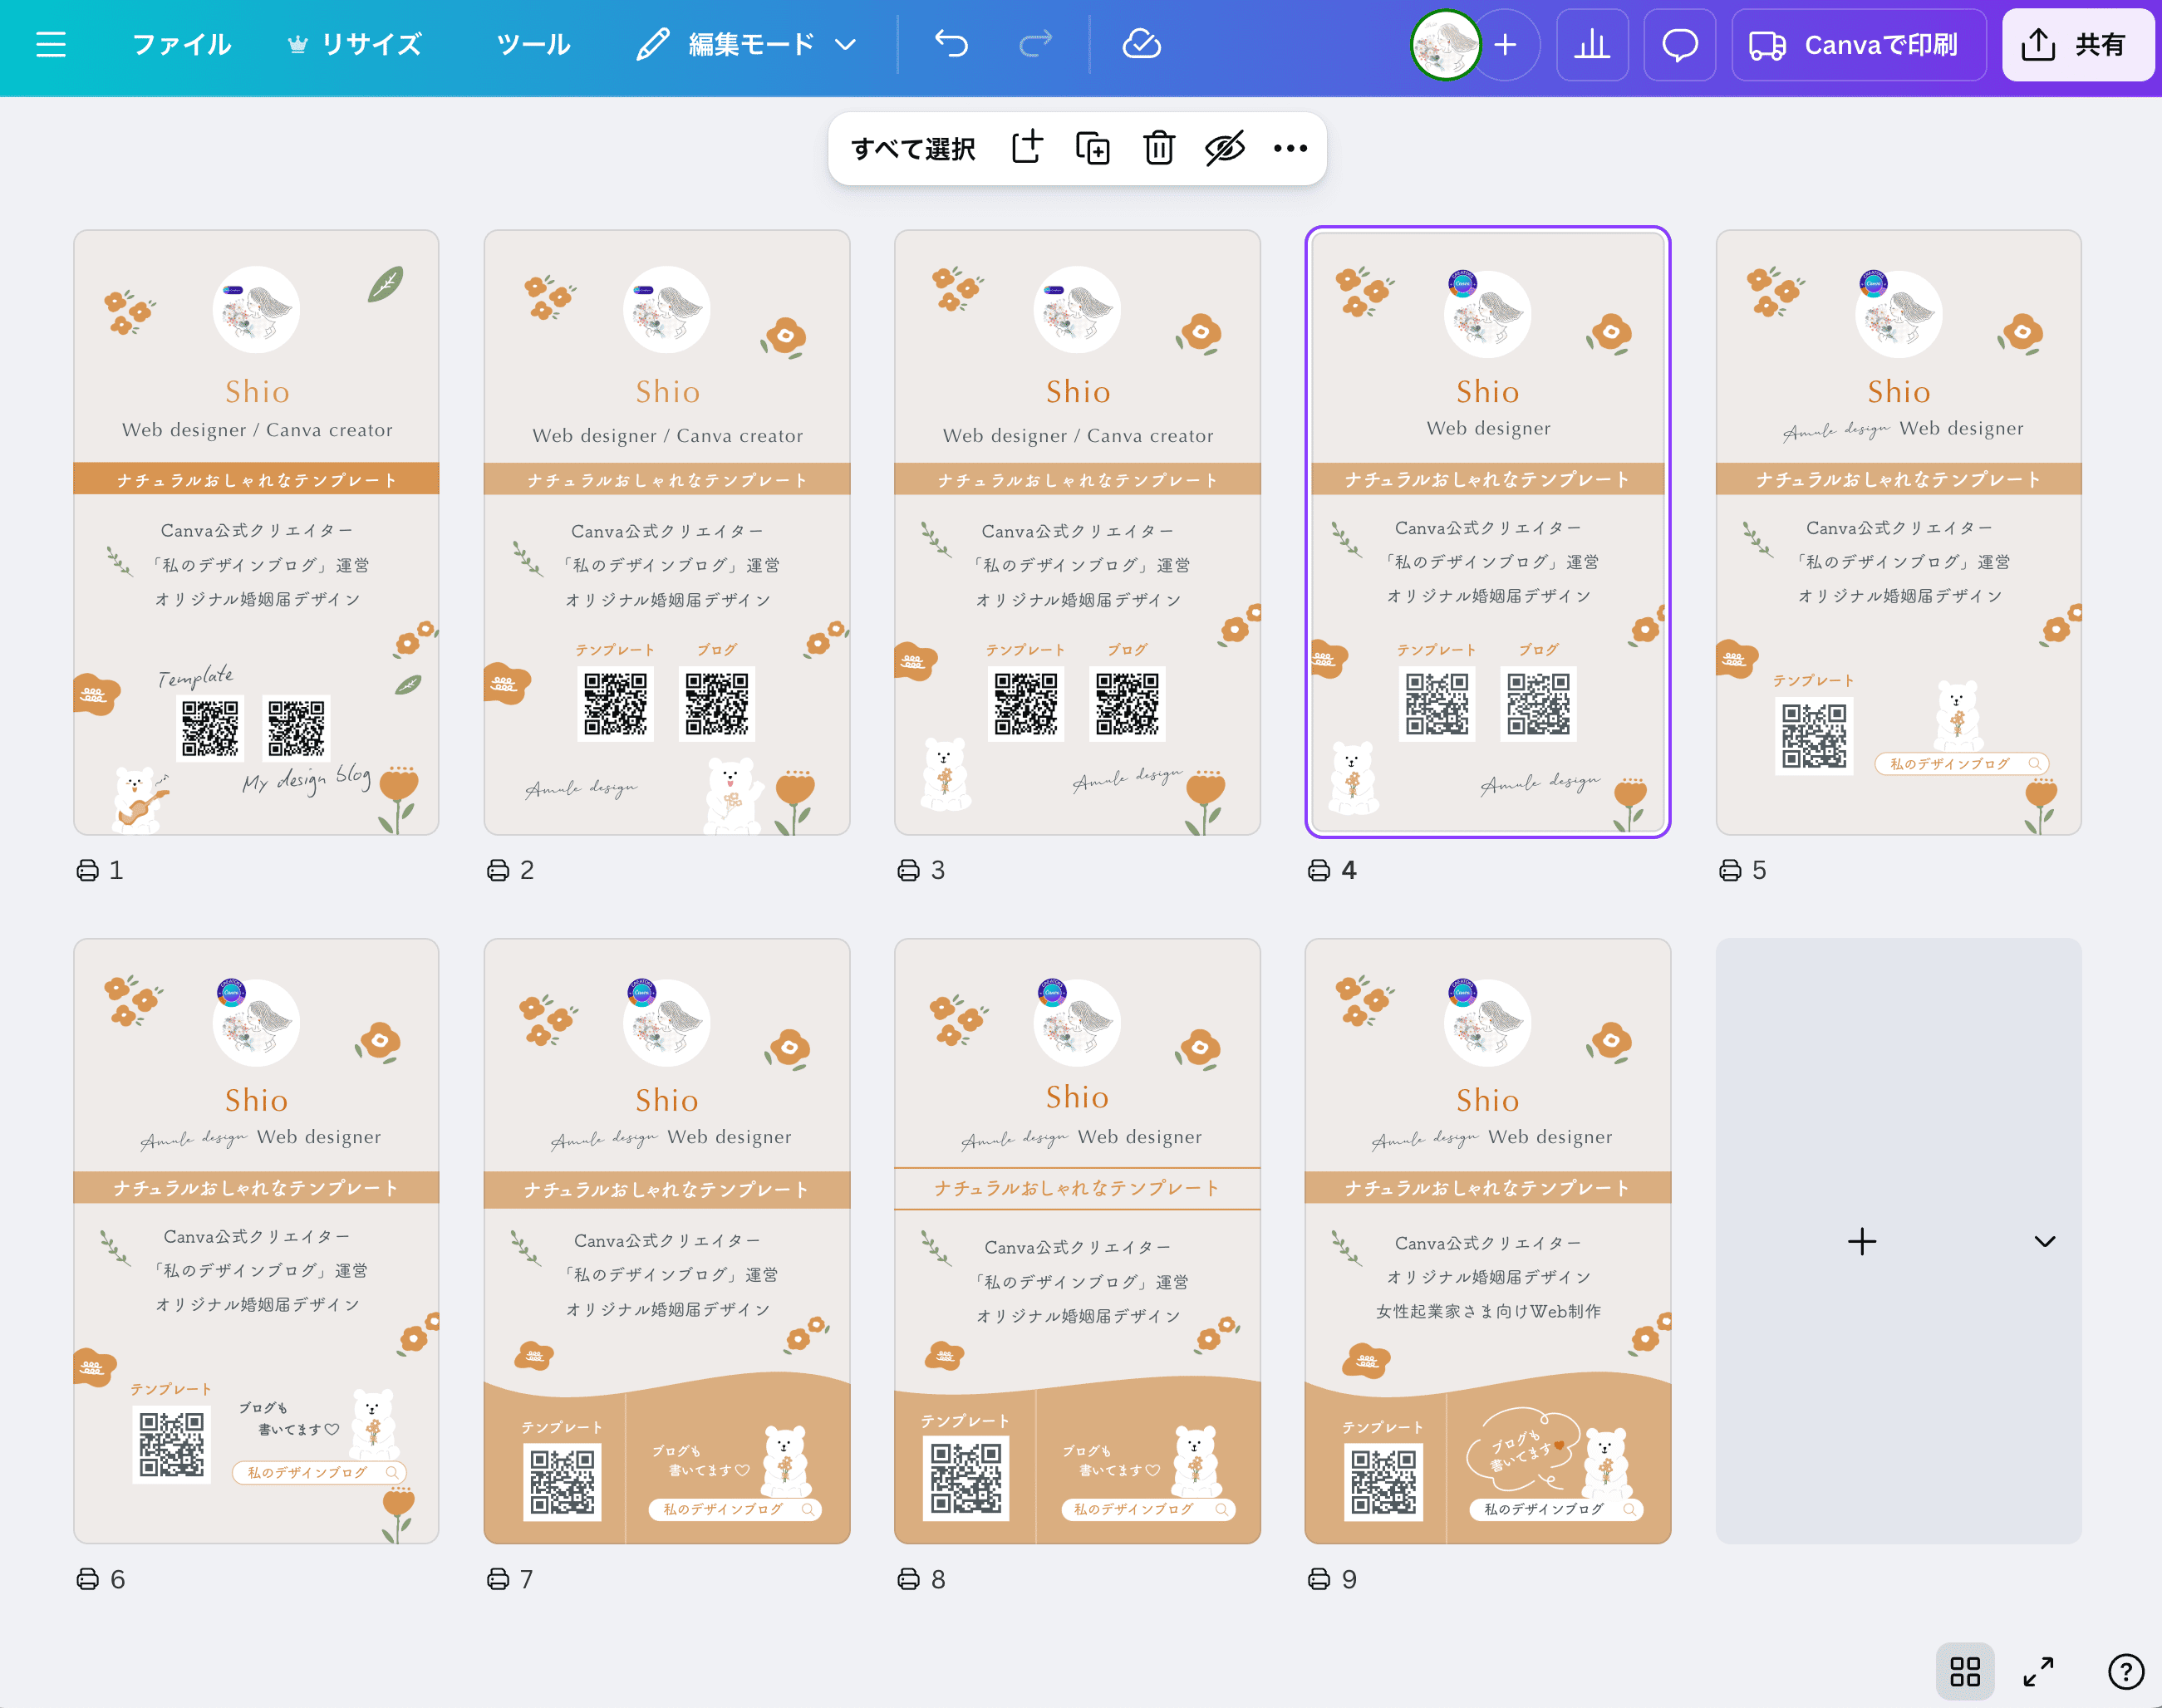Screen dimensions: 2162x1708
Task: Click すべて選択 button
Action: tap(913, 148)
